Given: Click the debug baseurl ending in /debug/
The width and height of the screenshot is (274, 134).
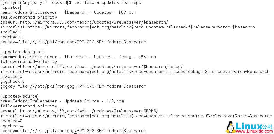Looking at the screenshot, I should [x=92, y=67].
